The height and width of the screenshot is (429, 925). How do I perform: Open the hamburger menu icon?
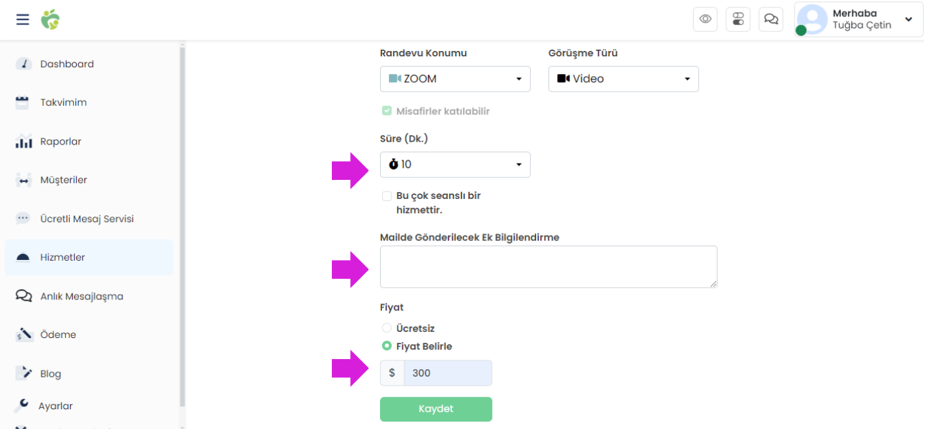(23, 19)
